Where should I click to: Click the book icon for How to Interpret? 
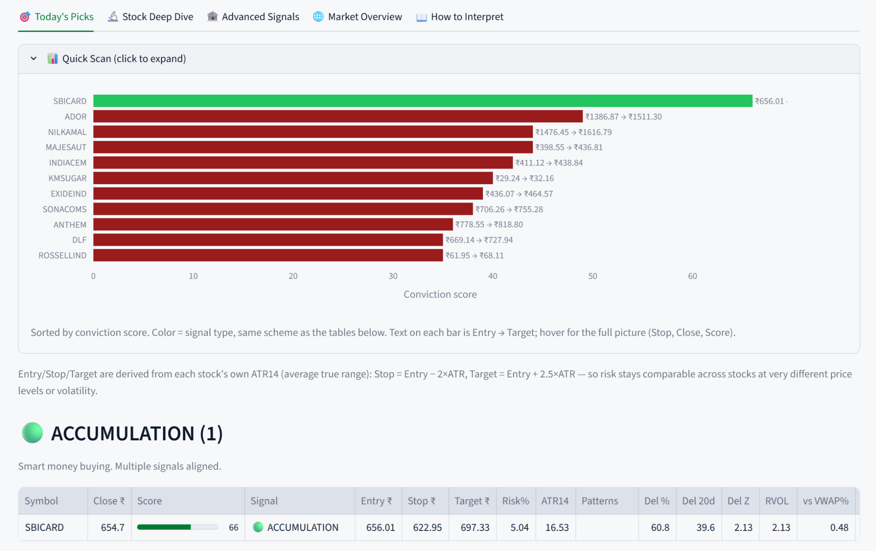pyautogui.click(x=422, y=17)
